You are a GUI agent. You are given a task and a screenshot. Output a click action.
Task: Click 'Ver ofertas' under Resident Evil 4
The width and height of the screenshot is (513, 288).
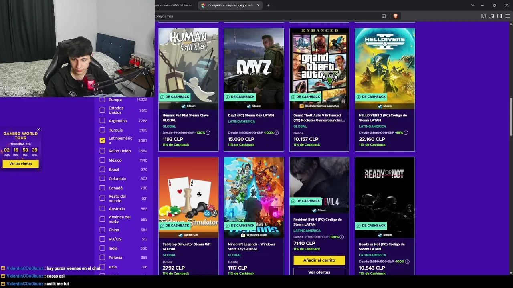point(319,272)
